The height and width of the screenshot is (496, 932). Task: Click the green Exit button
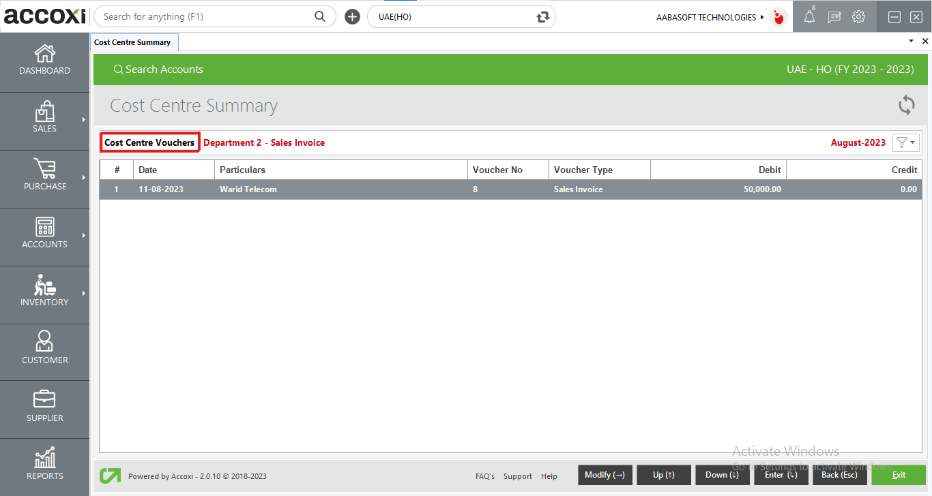coord(899,475)
